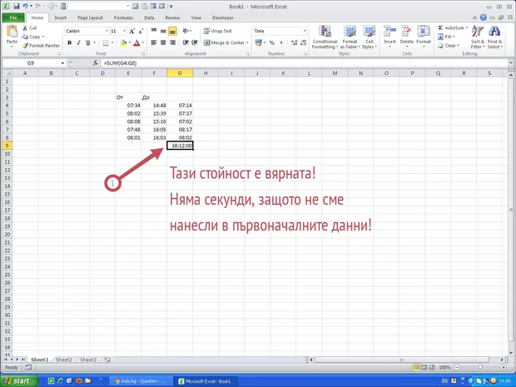Screen dimensions: 516x387
Task: Toggle align text left
Action: pyautogui.click(x=154, y=42)
